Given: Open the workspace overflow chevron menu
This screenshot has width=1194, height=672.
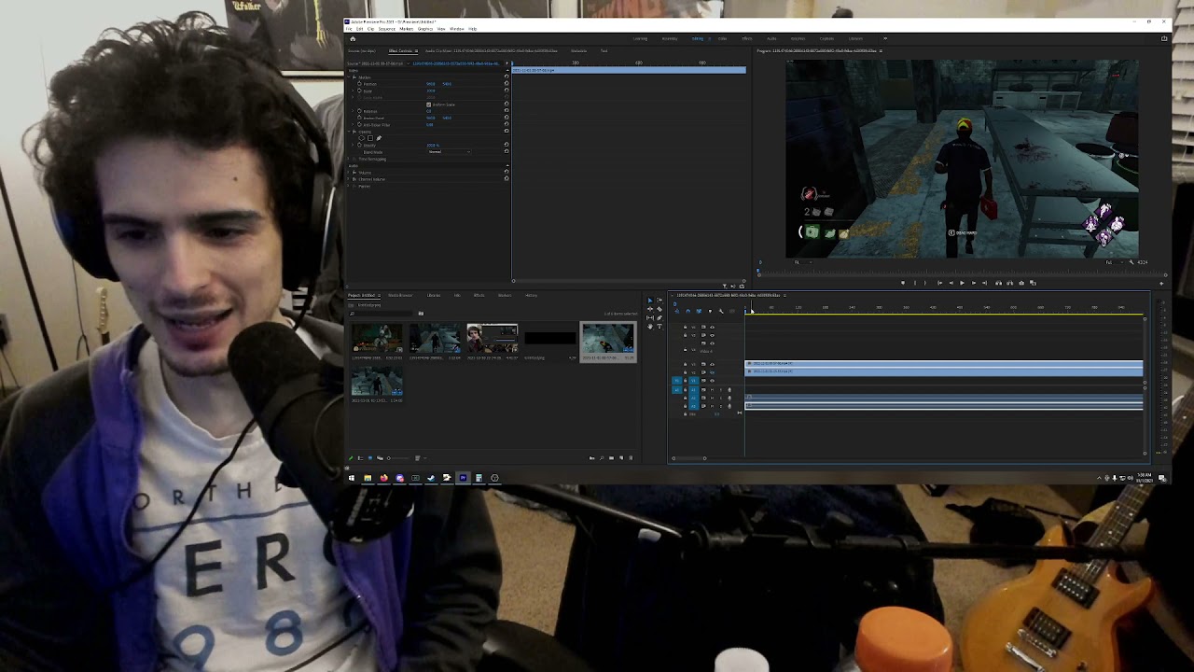Looking at the screenshot, I should (884, 38).
